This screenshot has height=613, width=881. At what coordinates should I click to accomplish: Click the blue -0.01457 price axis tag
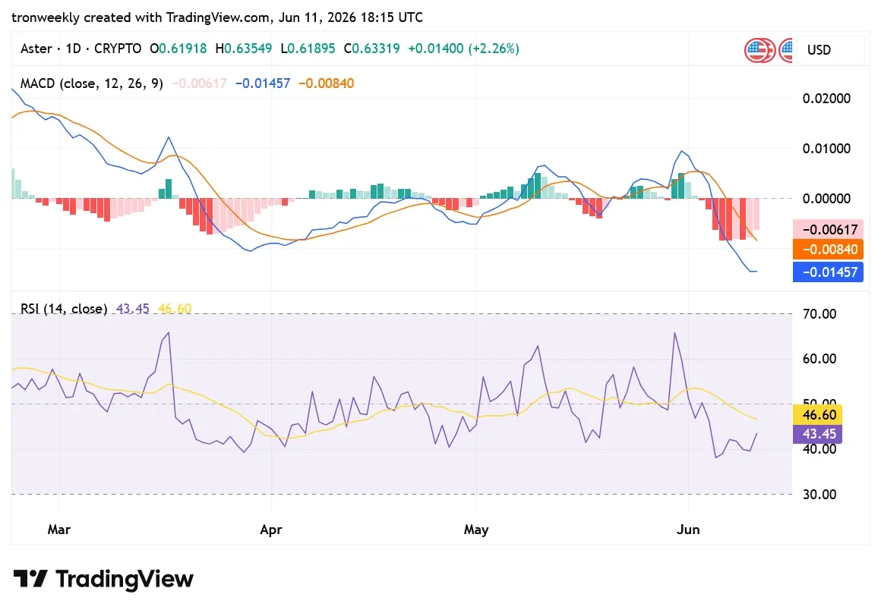point(828,272)
